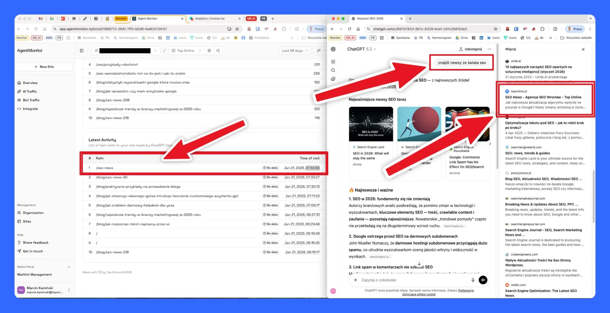The width and height of the screenshot is (610, 313).
Task: Click the ChatGPT logo icon
Action: (333, 49)
